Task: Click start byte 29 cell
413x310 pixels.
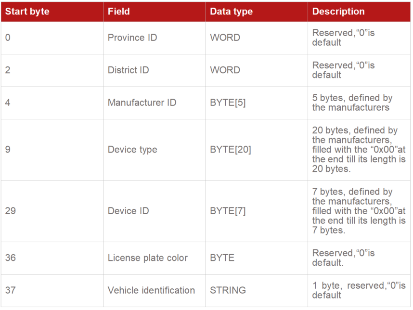Action: coord(10,211)
